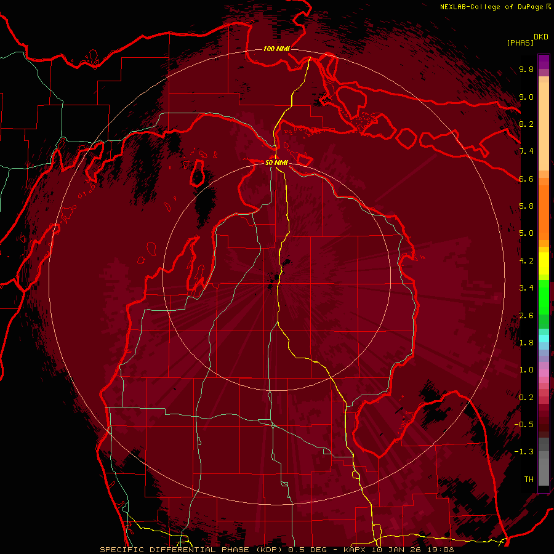Select the 9.8 value on the color scale

[x=526, y=69]
